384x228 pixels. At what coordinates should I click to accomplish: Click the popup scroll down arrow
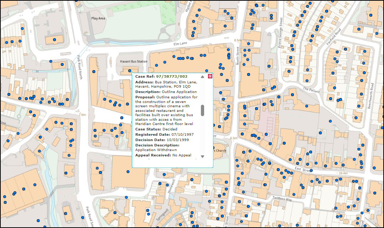pyautogui.click(x=202, y=156)
